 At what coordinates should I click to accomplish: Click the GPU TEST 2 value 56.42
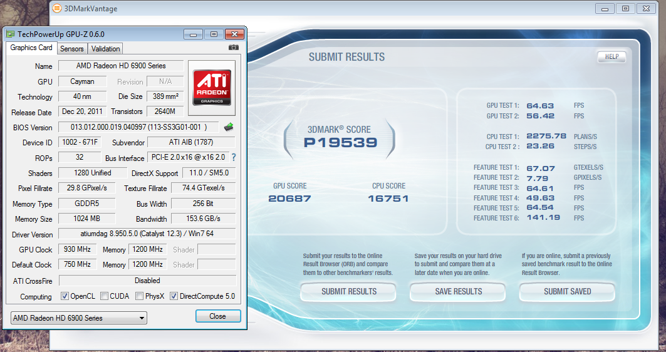click(x=540, y=116)
